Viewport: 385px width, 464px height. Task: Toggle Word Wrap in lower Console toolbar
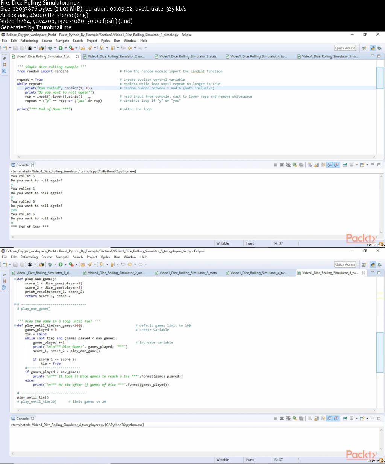point(323,419)
